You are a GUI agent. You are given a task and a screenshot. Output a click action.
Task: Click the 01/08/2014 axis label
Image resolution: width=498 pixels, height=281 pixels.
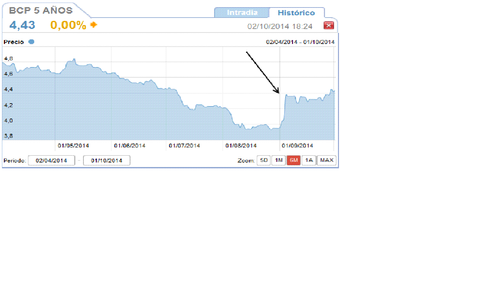(241, 146)
